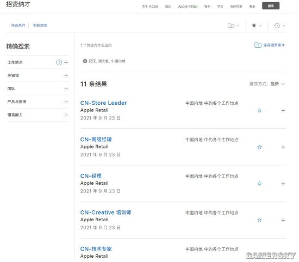Click the 全部清除 link
The image size is (299, 262).
[x=40, y=26]
